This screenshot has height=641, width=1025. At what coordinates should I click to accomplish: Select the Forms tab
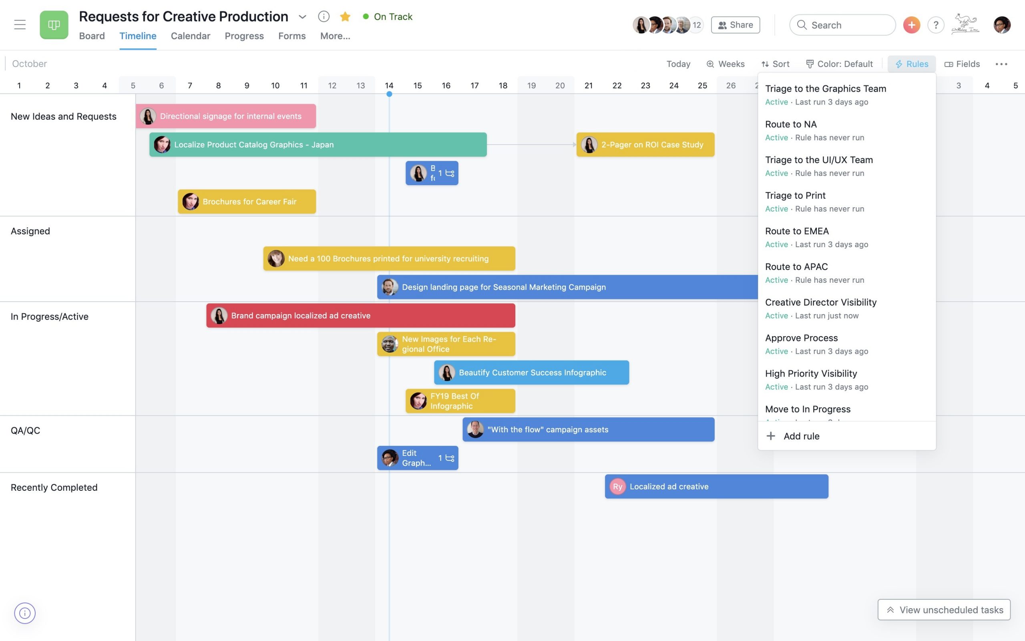[x=291, y=35]
